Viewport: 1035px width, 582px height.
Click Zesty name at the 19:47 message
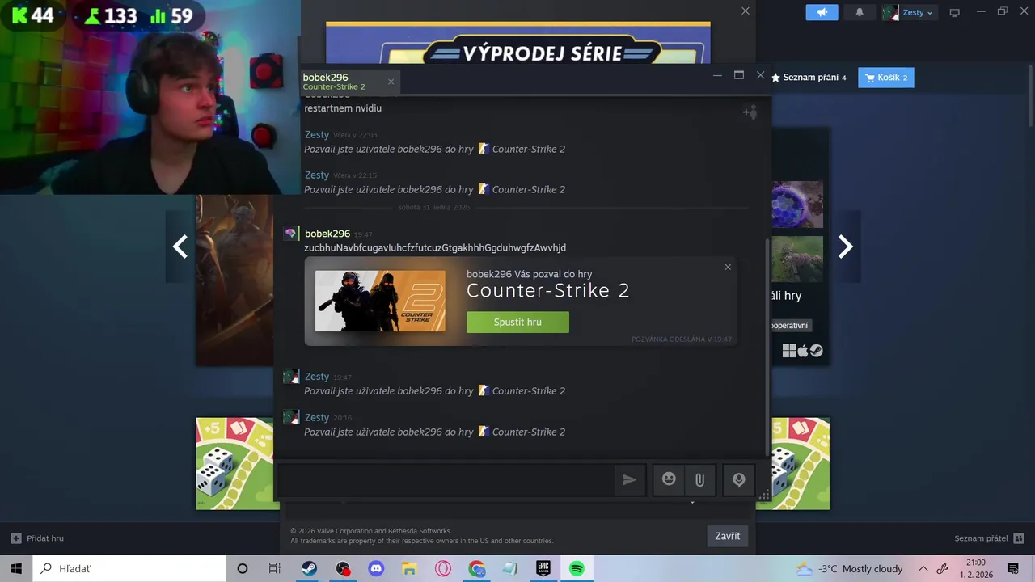click(317, 377)
